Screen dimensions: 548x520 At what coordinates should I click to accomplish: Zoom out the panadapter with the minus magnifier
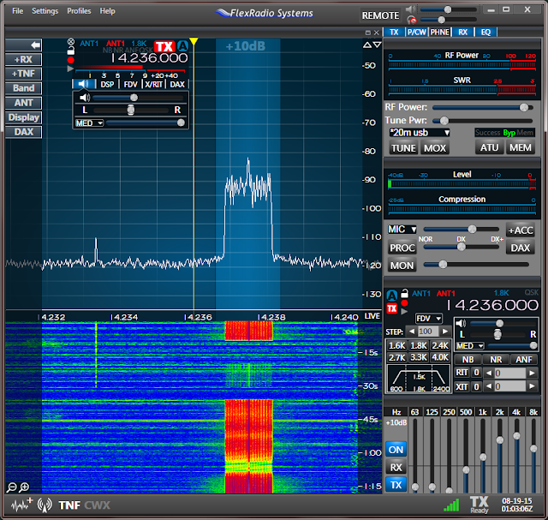click(12, 487)
